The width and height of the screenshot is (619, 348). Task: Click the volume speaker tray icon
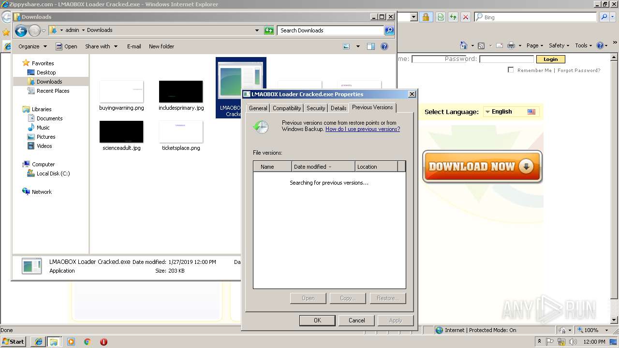click(x=572, y=342)
